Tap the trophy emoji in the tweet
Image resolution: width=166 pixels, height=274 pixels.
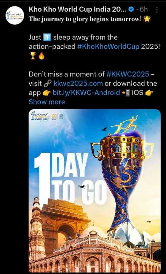tap(33, 56)
